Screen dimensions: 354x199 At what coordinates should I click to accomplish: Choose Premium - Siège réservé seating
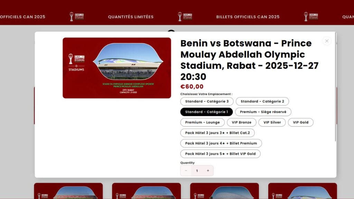[x=263, y=112]
